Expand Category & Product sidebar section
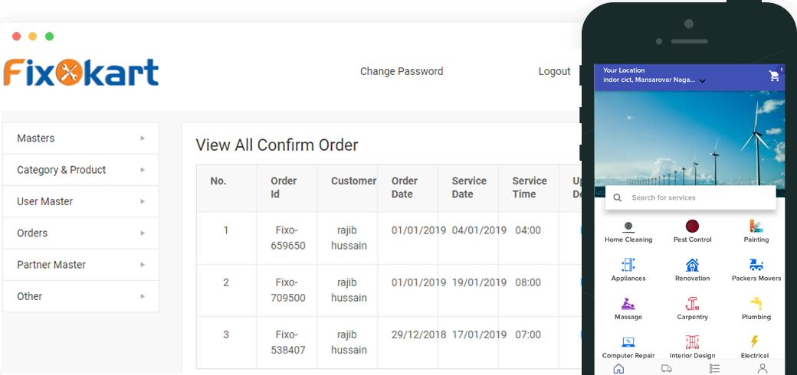This screenshot has width=797, height=375. pos(80,170)
